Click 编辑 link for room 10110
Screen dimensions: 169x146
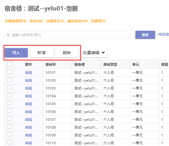(28, 143)
